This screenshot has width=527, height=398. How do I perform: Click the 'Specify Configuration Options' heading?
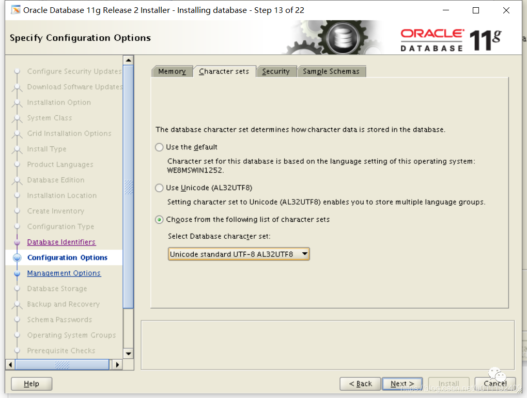coord(80,38)
